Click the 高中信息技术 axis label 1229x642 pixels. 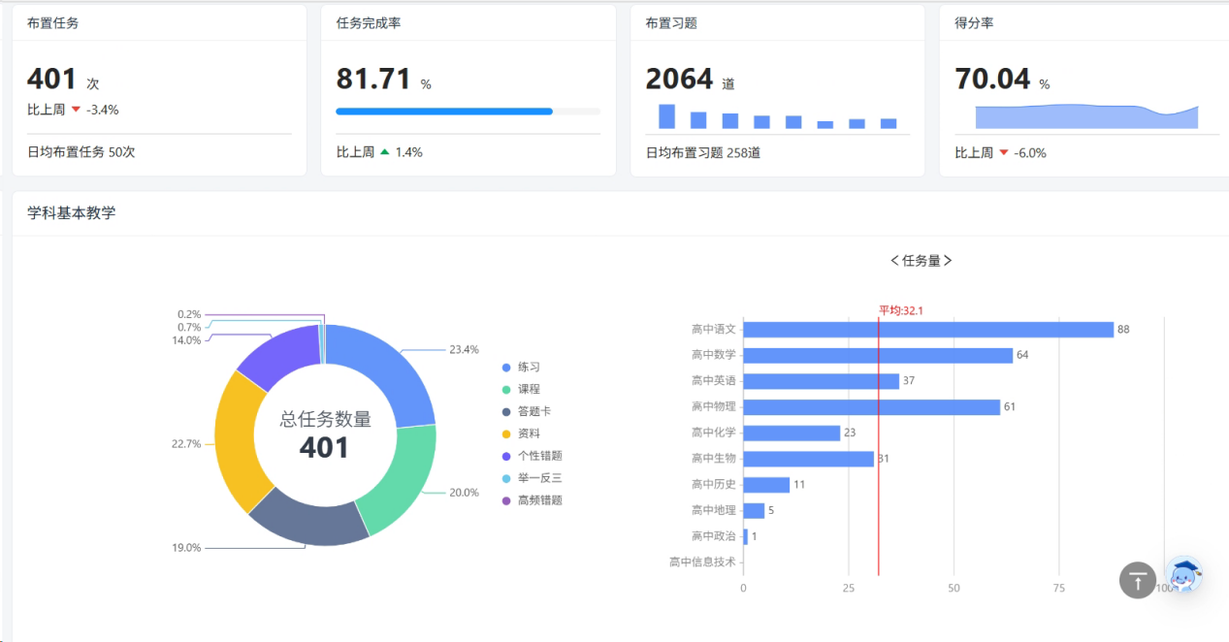click(702, 562)
